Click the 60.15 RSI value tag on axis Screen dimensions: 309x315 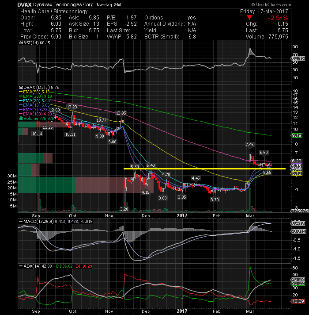point(298,58)
